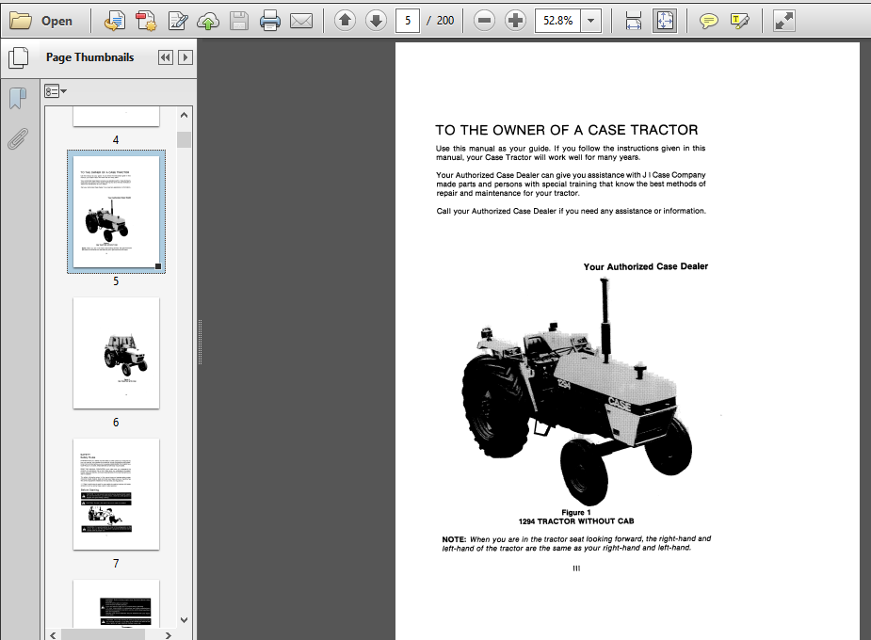This screenshot has height=640, width=871.
Task: Add a sticky note comment
Action: click(x=708, y=21)
